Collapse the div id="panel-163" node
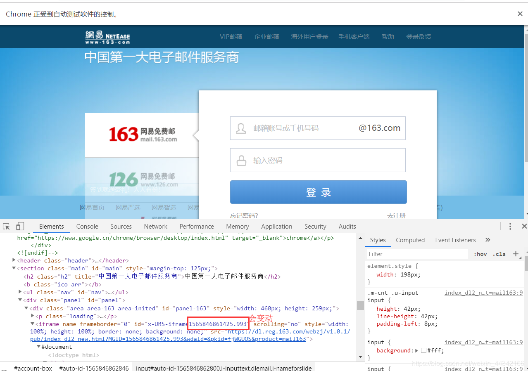528x371 pixels. click(x=26, y=308)
